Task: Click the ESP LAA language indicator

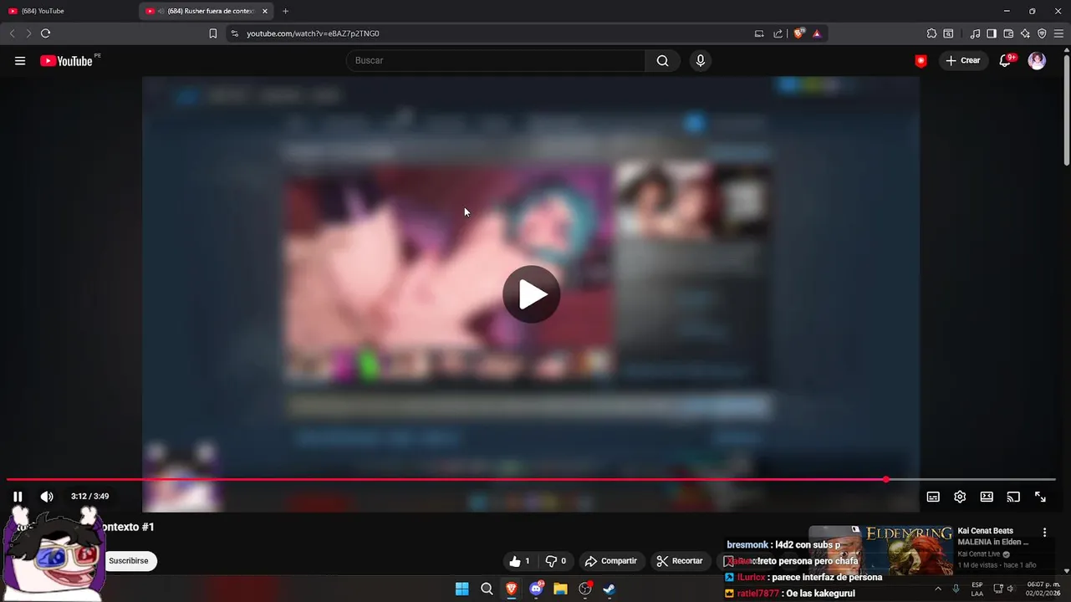Action: point(977,589)
